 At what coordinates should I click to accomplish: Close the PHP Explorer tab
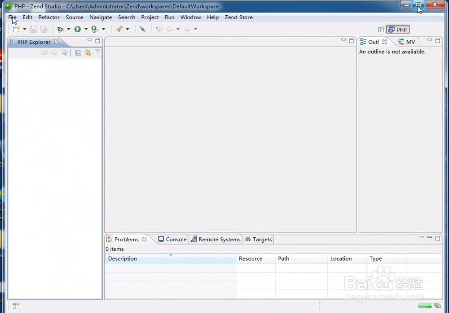tap(56, 42)
